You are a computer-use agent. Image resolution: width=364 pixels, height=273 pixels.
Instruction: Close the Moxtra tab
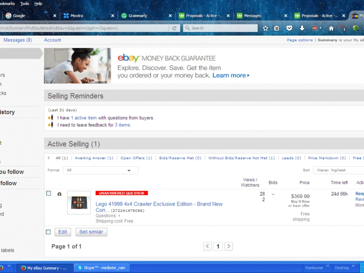(x=112, y=16)
